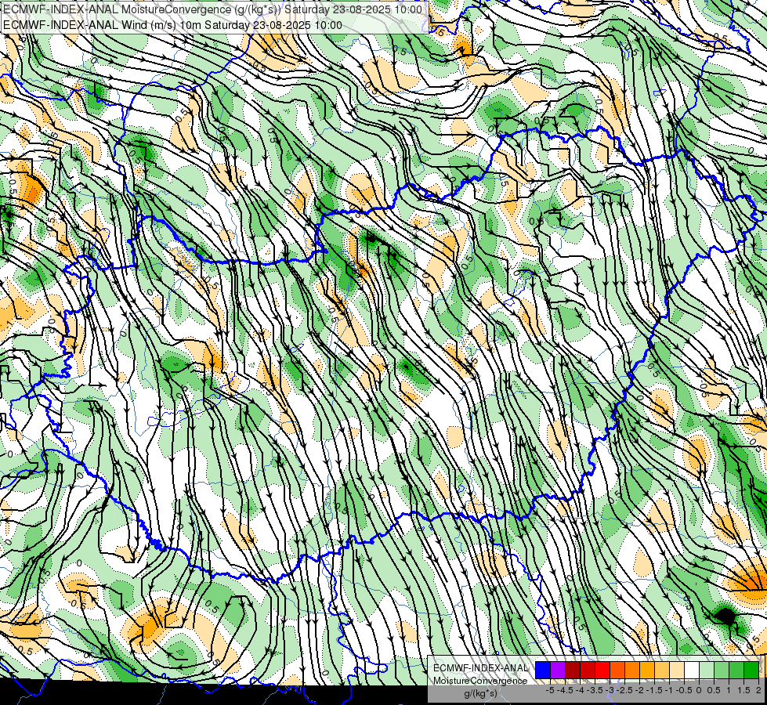Click the darkest green swatch ending at 2
This screenshot has width=767, height=705.
(751, 670)
